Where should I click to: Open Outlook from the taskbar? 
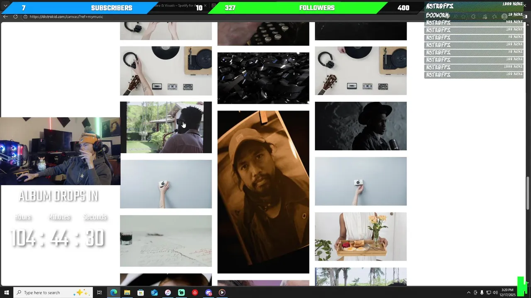(x=154, y=293)
